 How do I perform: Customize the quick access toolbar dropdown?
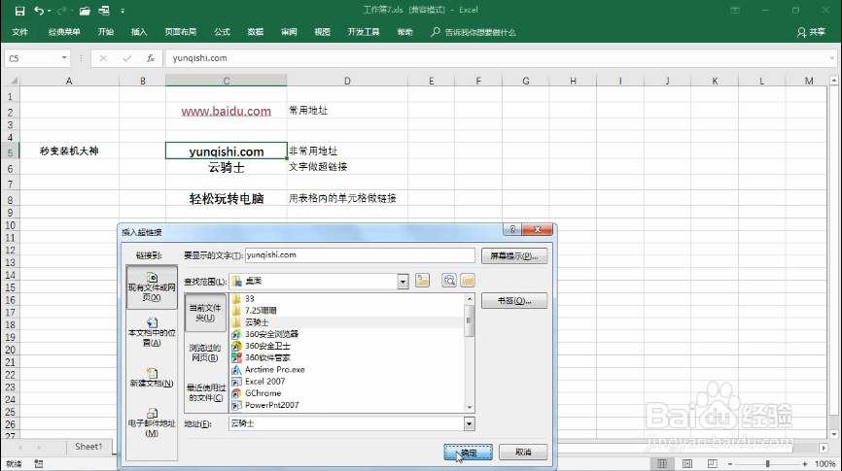pos(123,11)
